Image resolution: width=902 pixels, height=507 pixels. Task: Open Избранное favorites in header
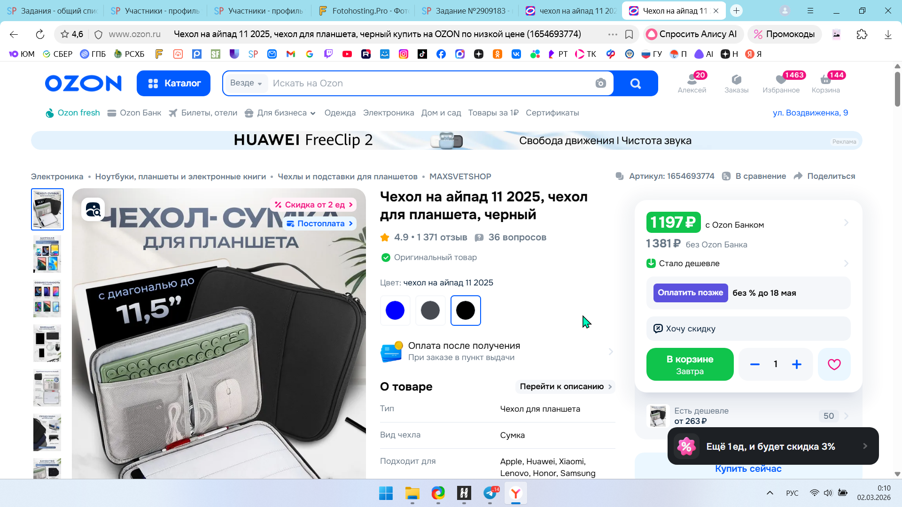[781, 83]
